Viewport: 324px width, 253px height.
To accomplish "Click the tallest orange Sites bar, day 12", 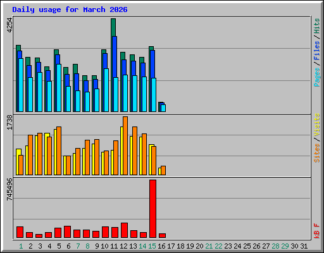I will [125, 145].
